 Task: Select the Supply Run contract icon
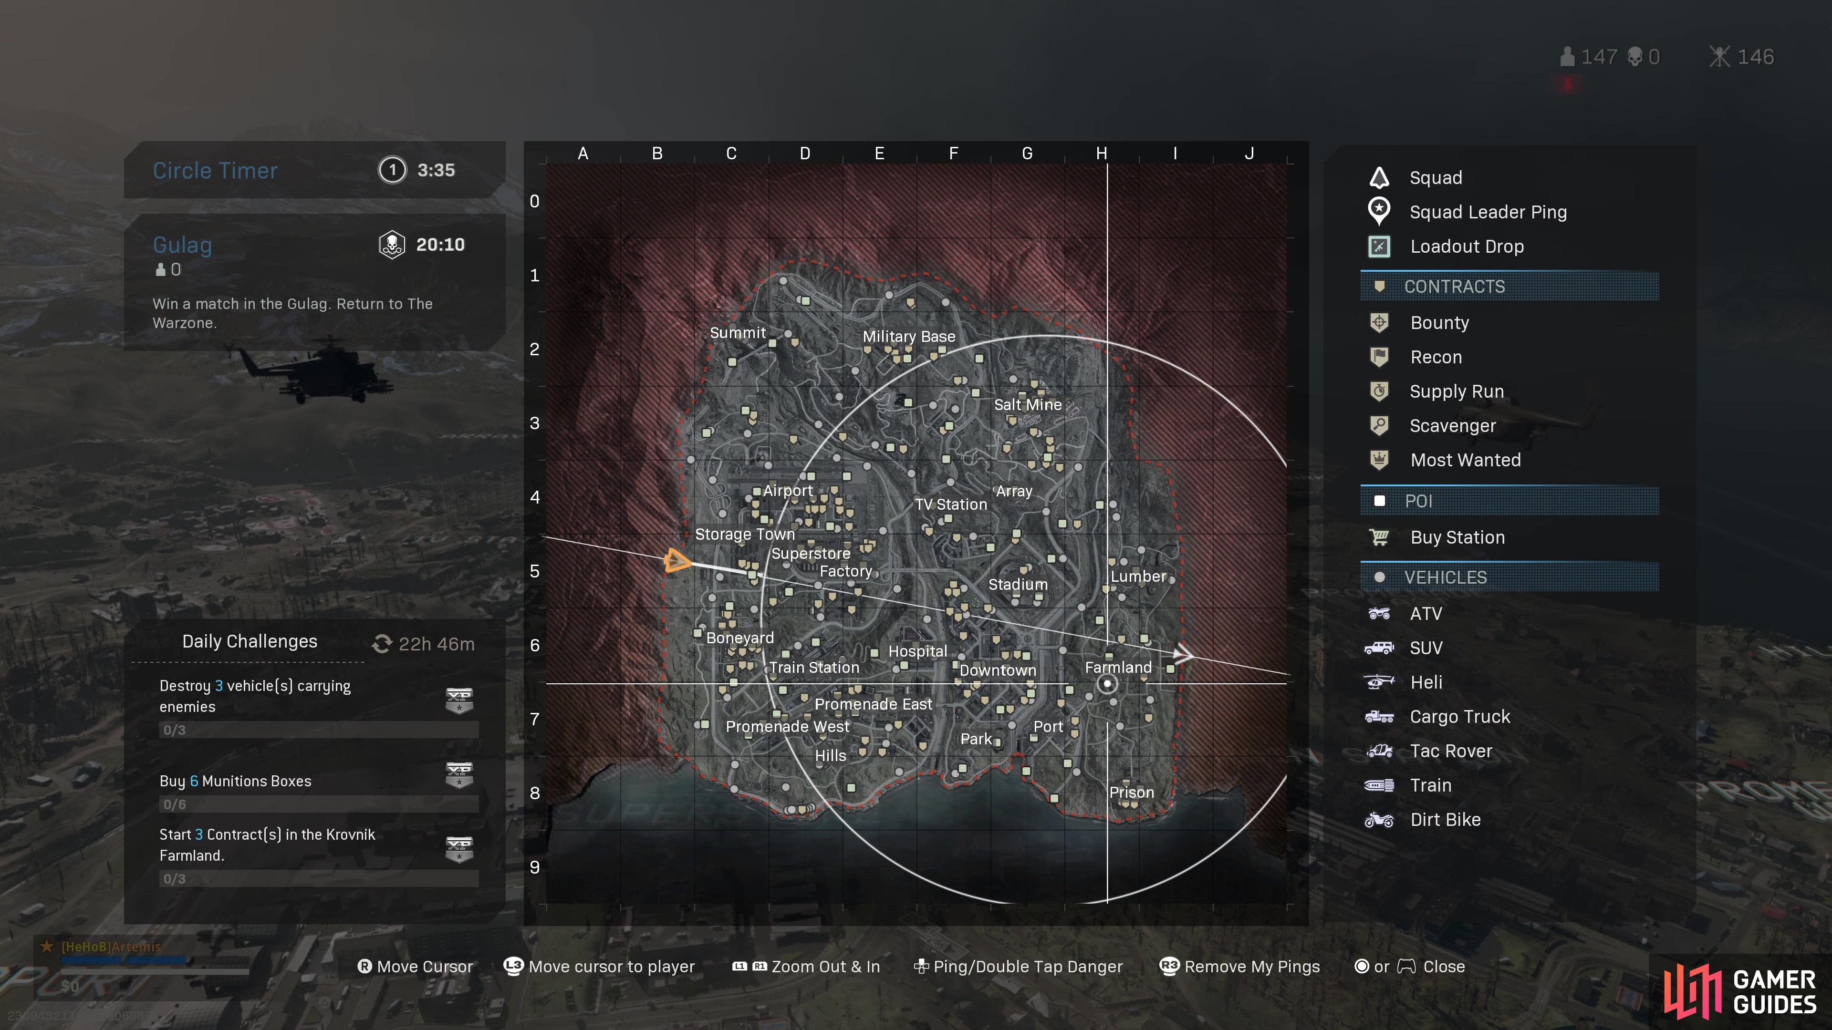click(x=1379, y=390)
